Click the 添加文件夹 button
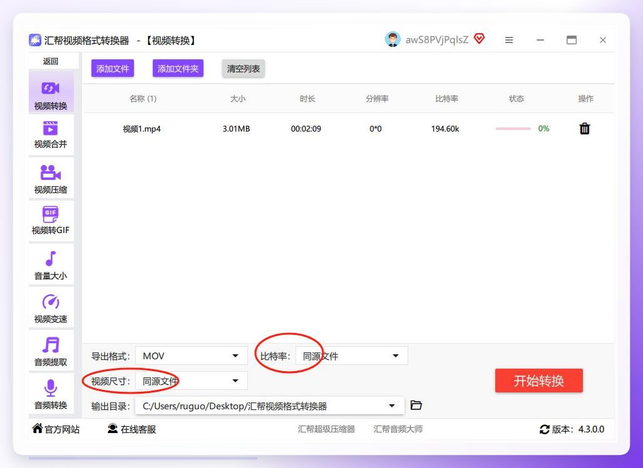This screenshot has width=643, height=468. point(178,68)
